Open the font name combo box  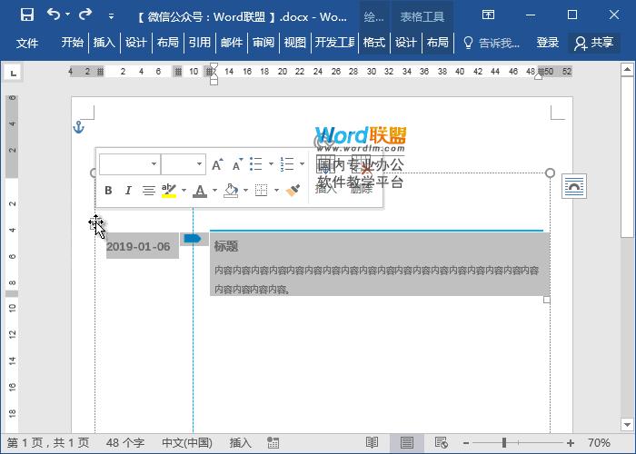pyautogui.click(x=130, y=164)
